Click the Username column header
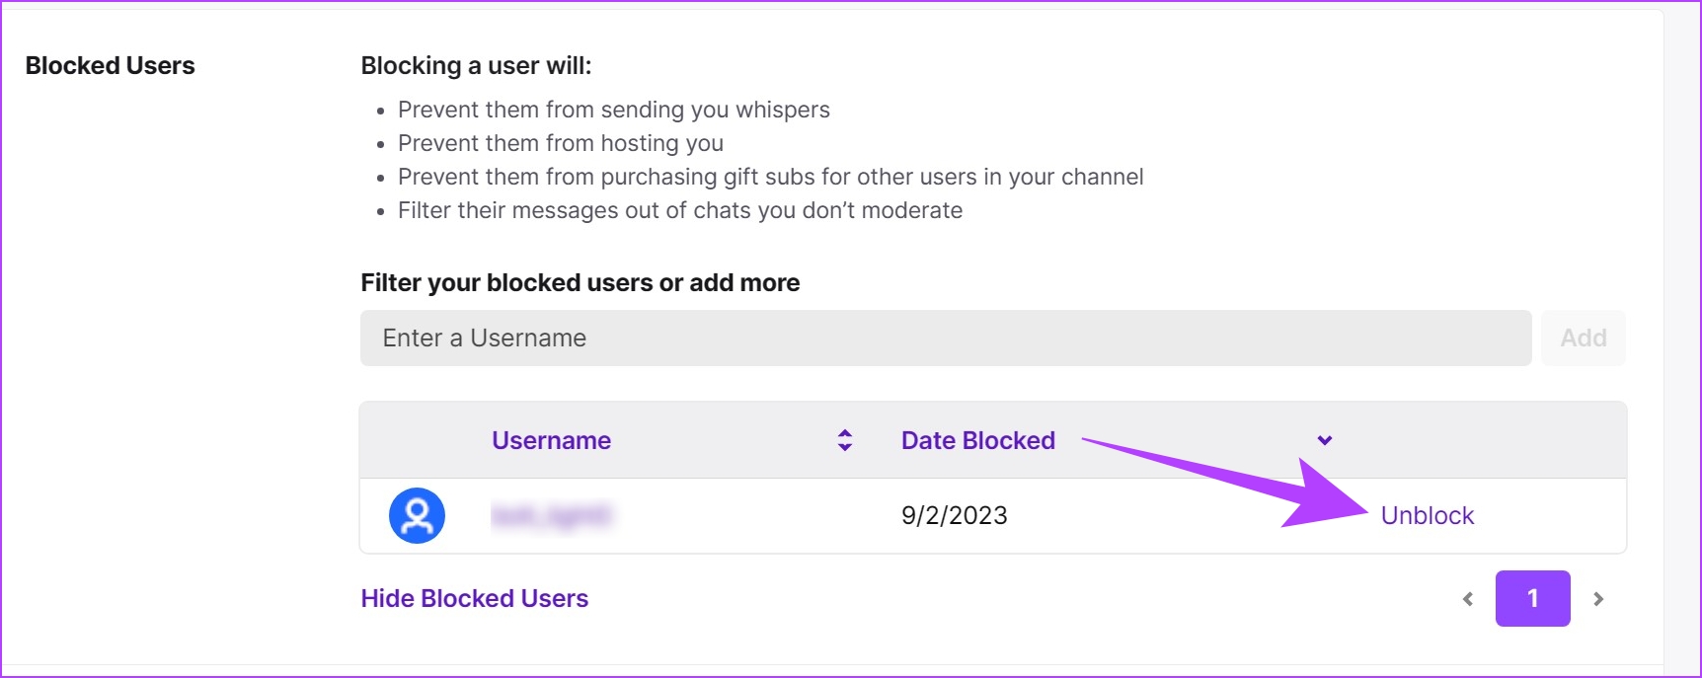Viewport: 1702px width, 678px height. pyautogui.click(x=551, y=440)
